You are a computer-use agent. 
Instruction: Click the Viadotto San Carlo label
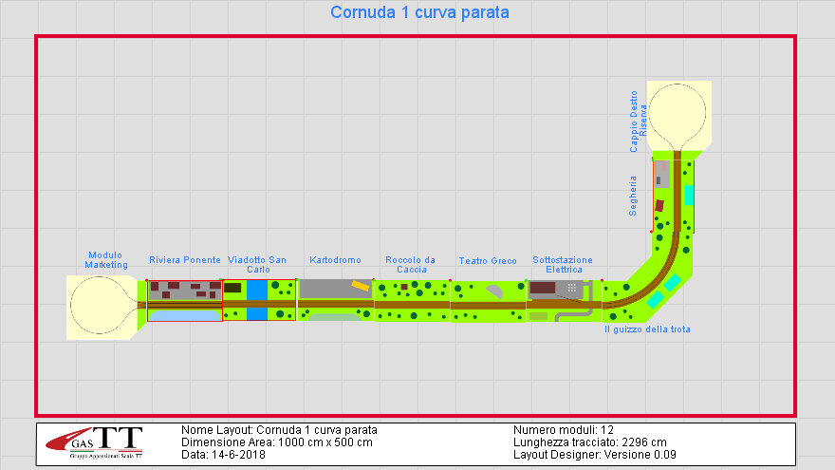(x=257, y=265)
